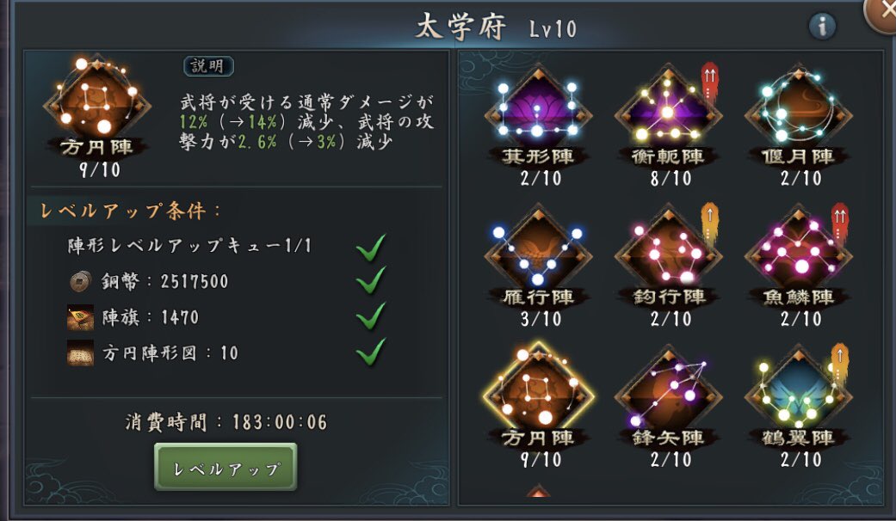The width and height of the screenshot is (896, 521).
Task: Open the 雁行陣 formation
Action: [x=538, y=254]
